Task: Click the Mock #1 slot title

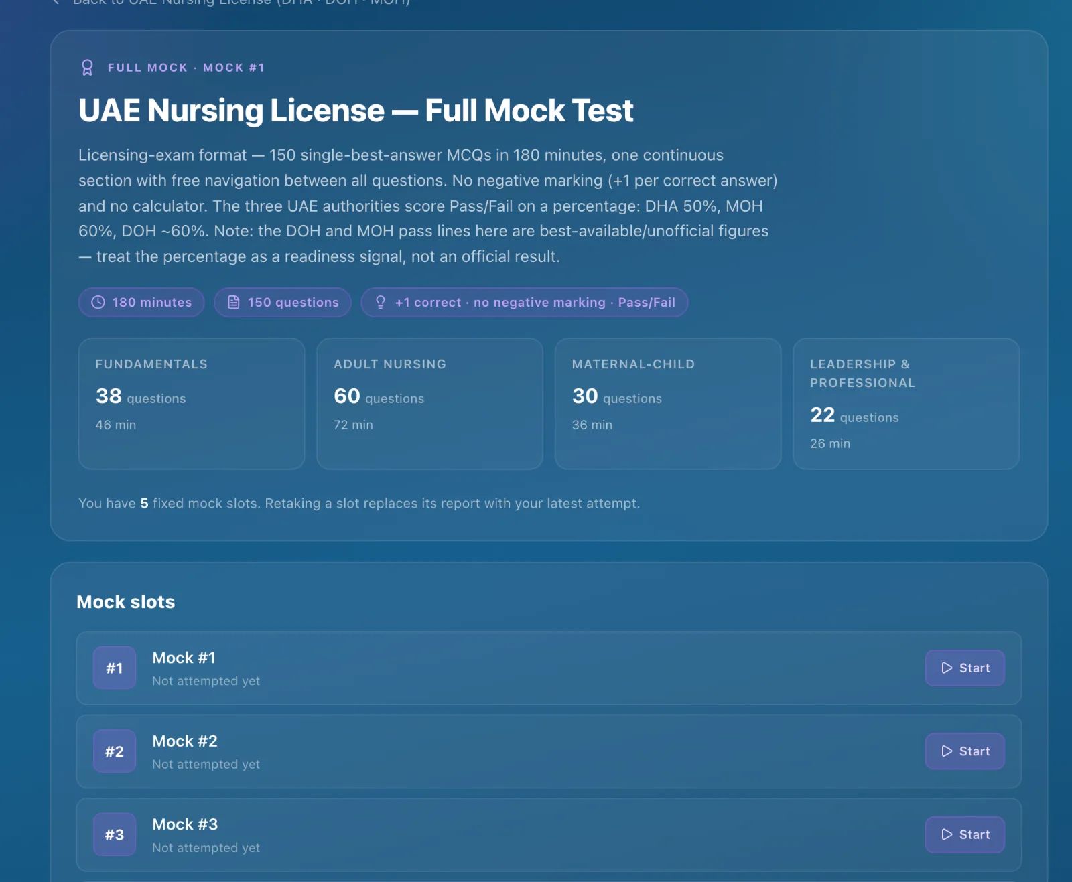Action: point(184,658)
